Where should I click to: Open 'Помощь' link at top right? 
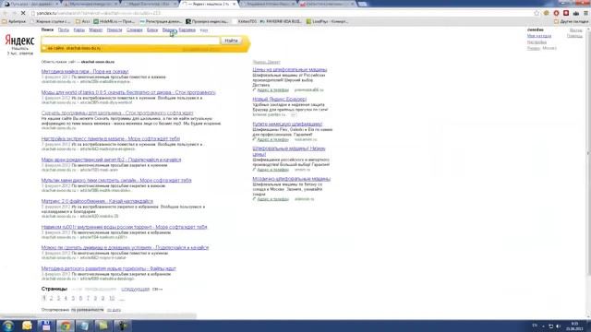(x=574, y=36)
